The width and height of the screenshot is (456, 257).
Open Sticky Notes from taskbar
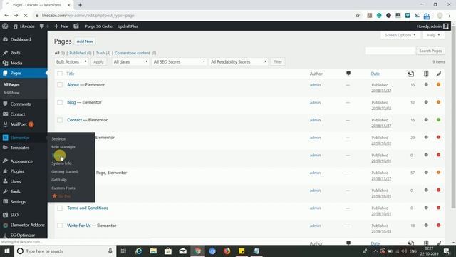pos(242,251)
